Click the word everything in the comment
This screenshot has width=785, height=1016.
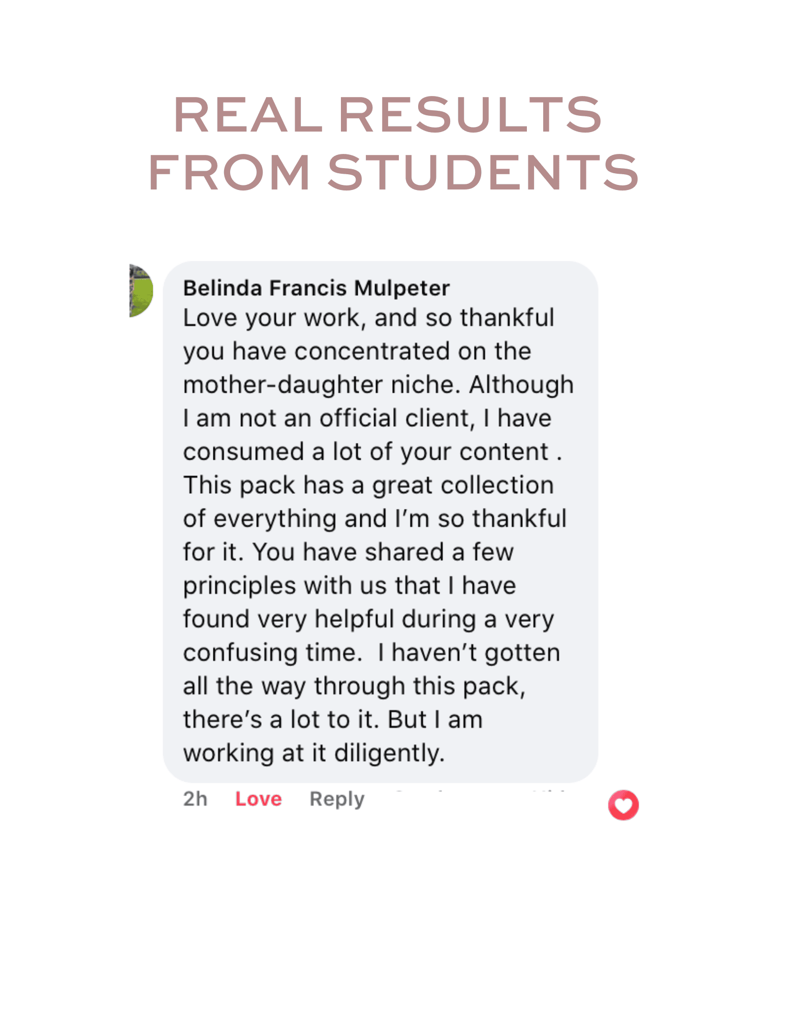(x=275, y=519)
